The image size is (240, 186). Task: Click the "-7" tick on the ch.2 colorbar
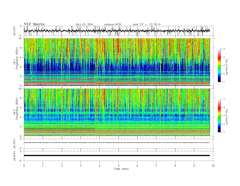tap(224, 132)
